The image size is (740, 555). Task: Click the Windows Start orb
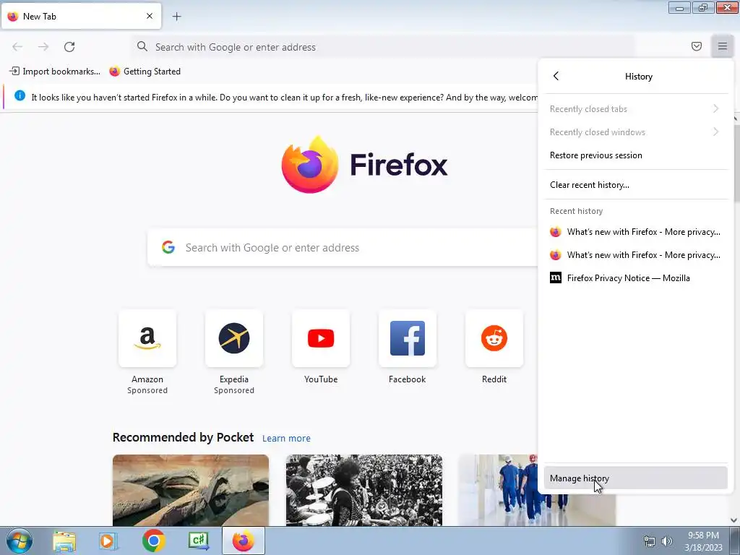tap(20, 541)
